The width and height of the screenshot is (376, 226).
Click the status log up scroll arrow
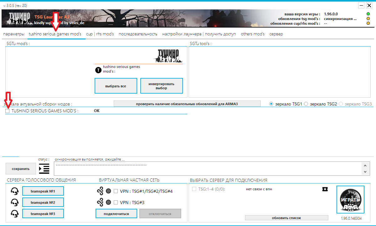click(x=365, y=165)
